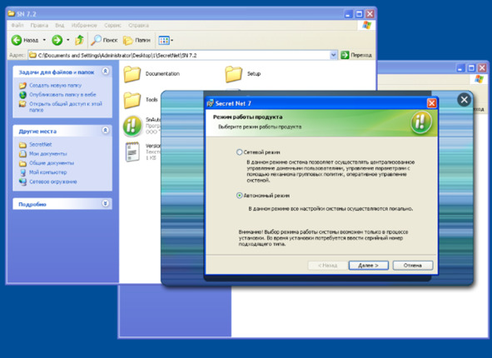Open Общие документы icon in sidebar
This screenshot has height=358, width=492.
(22, 163)
